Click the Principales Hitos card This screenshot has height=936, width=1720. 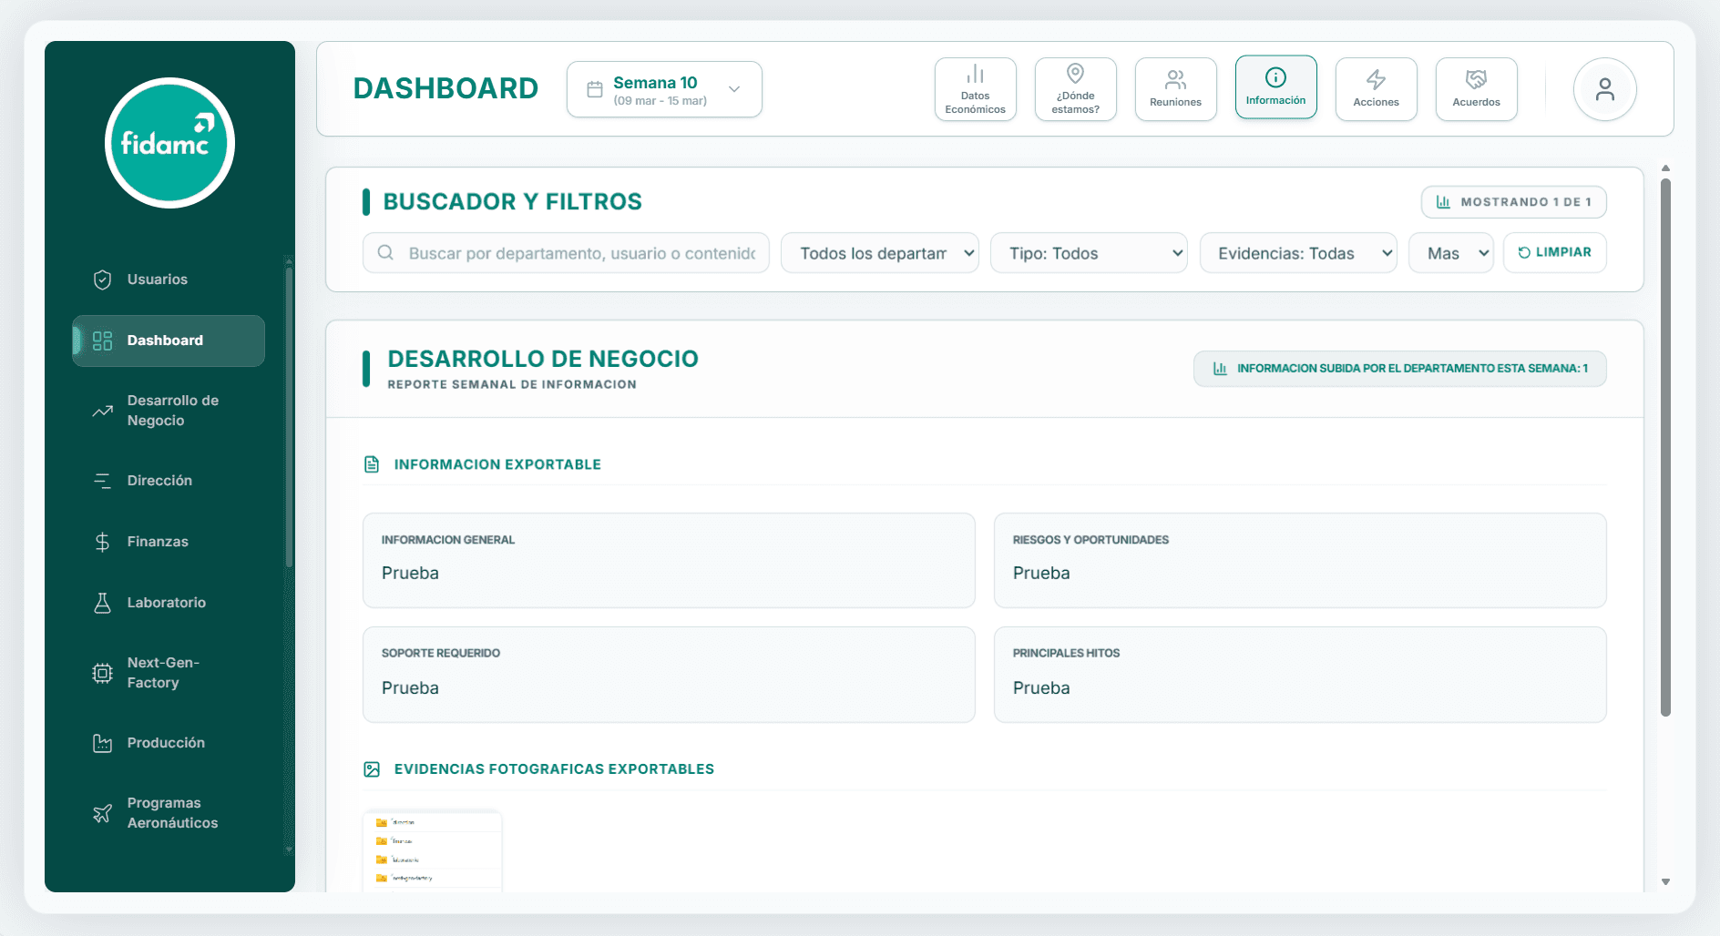[1300, 675]
